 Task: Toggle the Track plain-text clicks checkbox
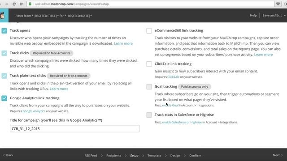point(4,76)
